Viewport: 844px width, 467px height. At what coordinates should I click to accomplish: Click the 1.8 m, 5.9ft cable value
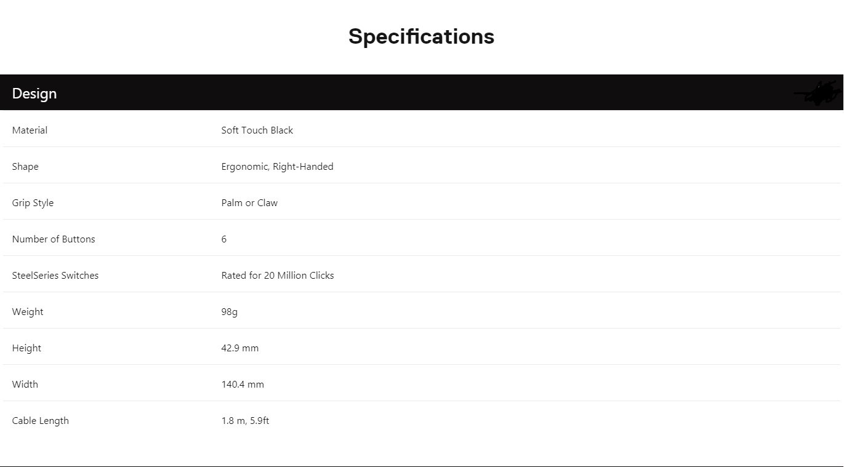pos(245,421)
